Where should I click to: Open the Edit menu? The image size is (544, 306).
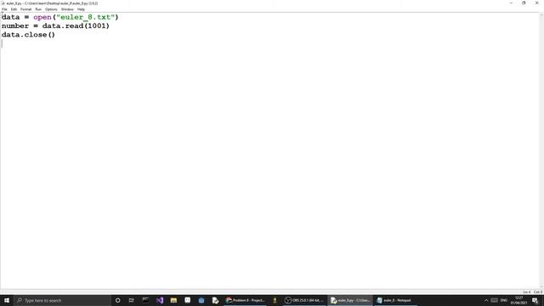pos(14,9)
